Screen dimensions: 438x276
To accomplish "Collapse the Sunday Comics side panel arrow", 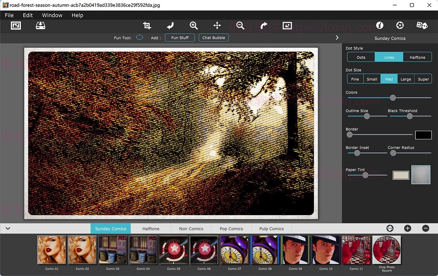I will pyautogui.click(x=337, y=38).
